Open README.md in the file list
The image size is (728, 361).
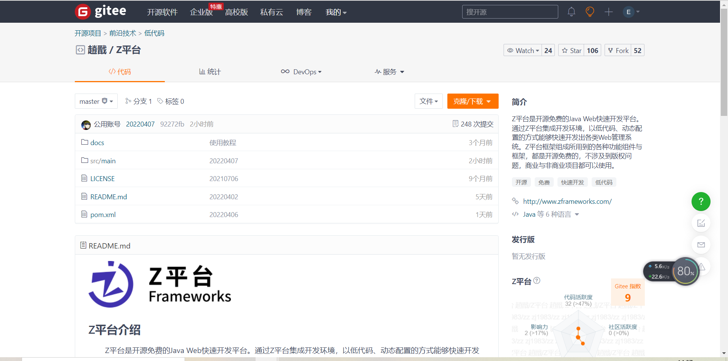pos(109,197)
